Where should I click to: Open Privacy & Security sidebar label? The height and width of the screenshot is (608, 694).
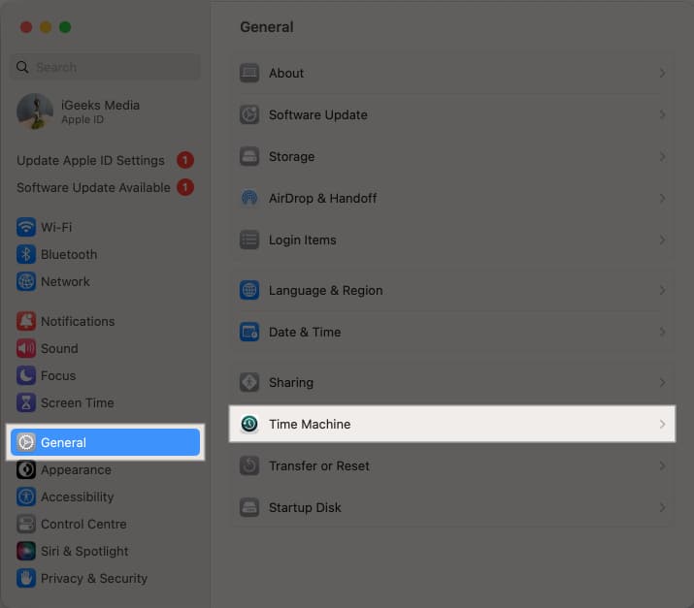coord(94,579)
